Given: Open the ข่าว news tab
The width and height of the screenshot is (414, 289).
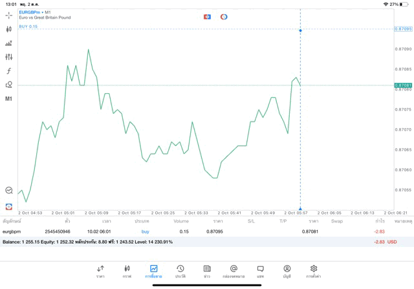Looking at the screenshot, I should pos(207,272).
